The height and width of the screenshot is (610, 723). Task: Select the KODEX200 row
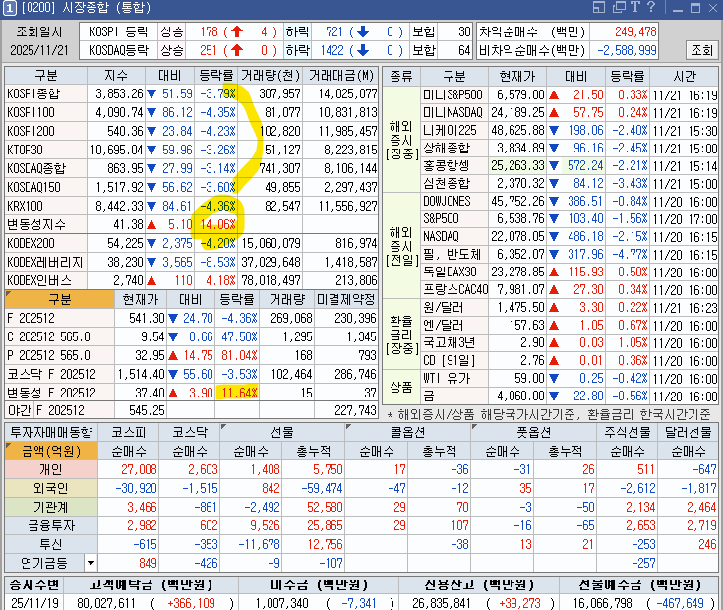(x=191, y=243)
